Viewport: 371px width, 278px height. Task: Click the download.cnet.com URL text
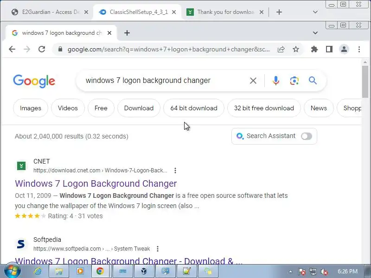[100, 171]
